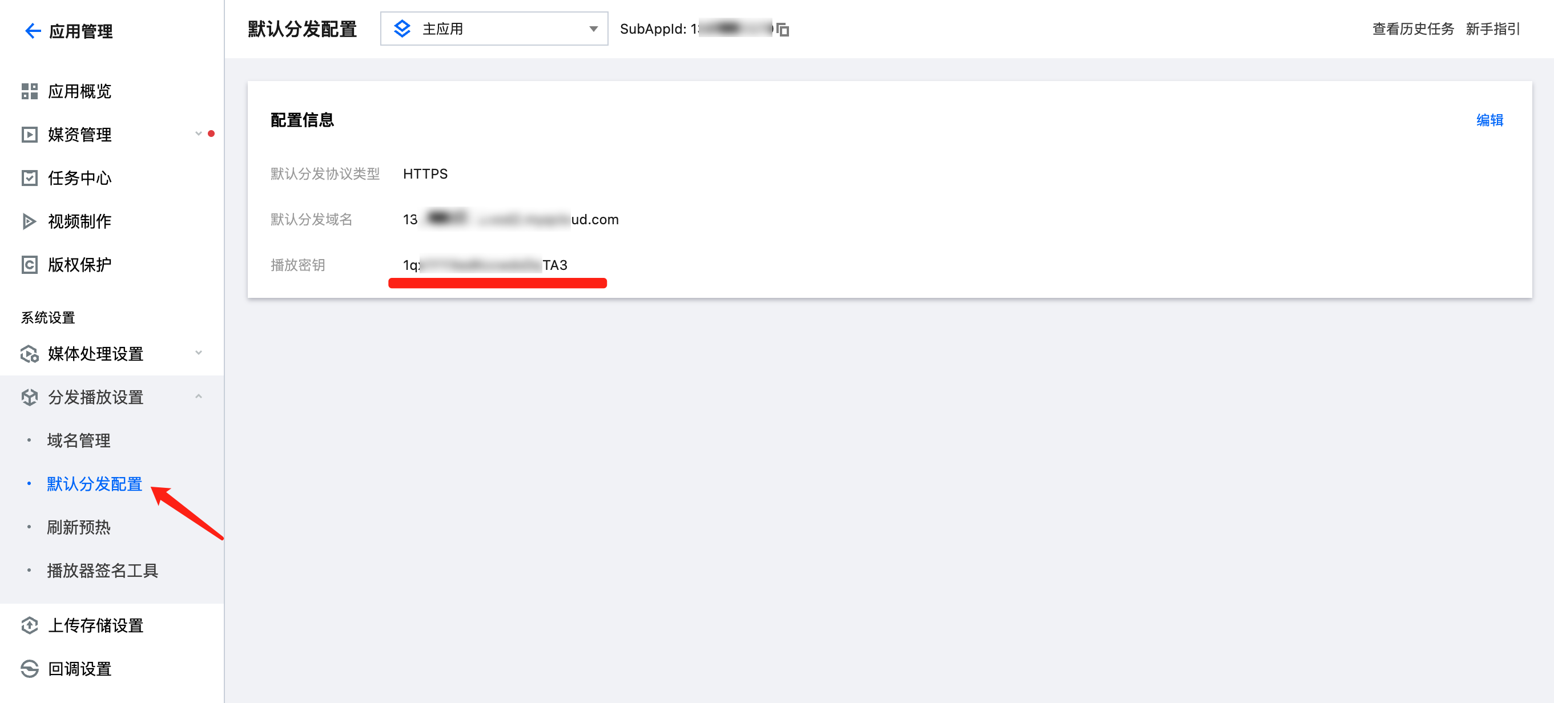Open the 域名管理 menu item

[79, 440]
